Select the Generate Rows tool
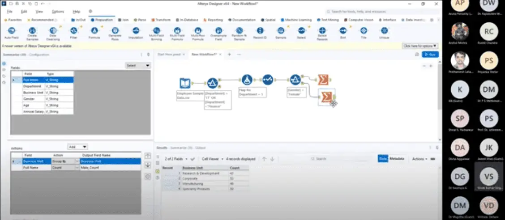 coord(115,33)
